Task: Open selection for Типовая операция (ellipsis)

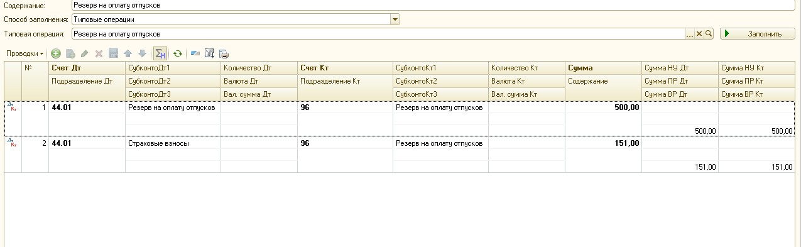Action: pyautogui.click(x=689, y=34)
